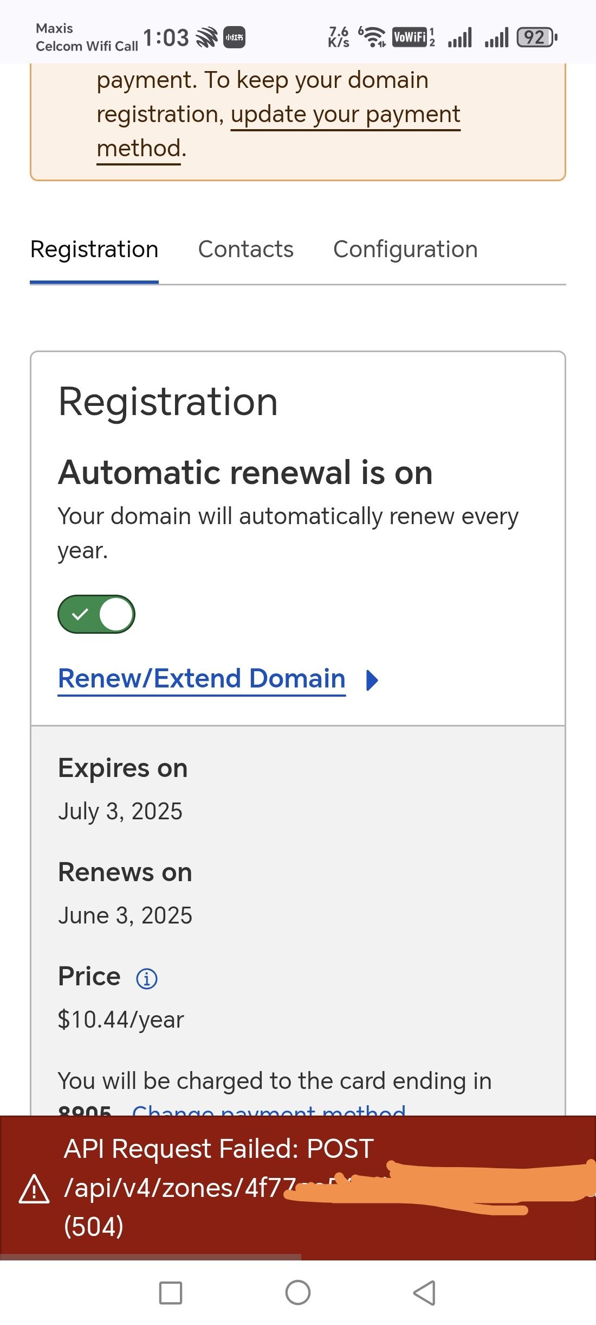Image resolution: width=596 pixels, height=1325 pixels.
Task: Open the Configuration tab
Action: 405,250
